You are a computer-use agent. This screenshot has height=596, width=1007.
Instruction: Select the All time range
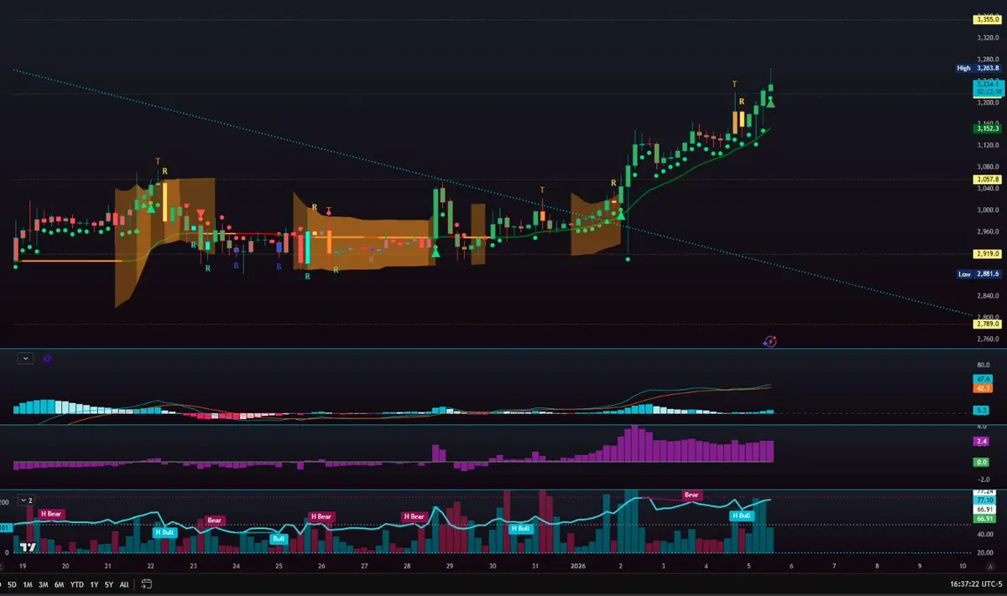[123, 584]
